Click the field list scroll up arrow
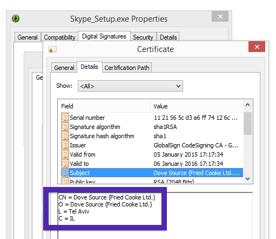This screenshot has width=276, height=239. 247,105
